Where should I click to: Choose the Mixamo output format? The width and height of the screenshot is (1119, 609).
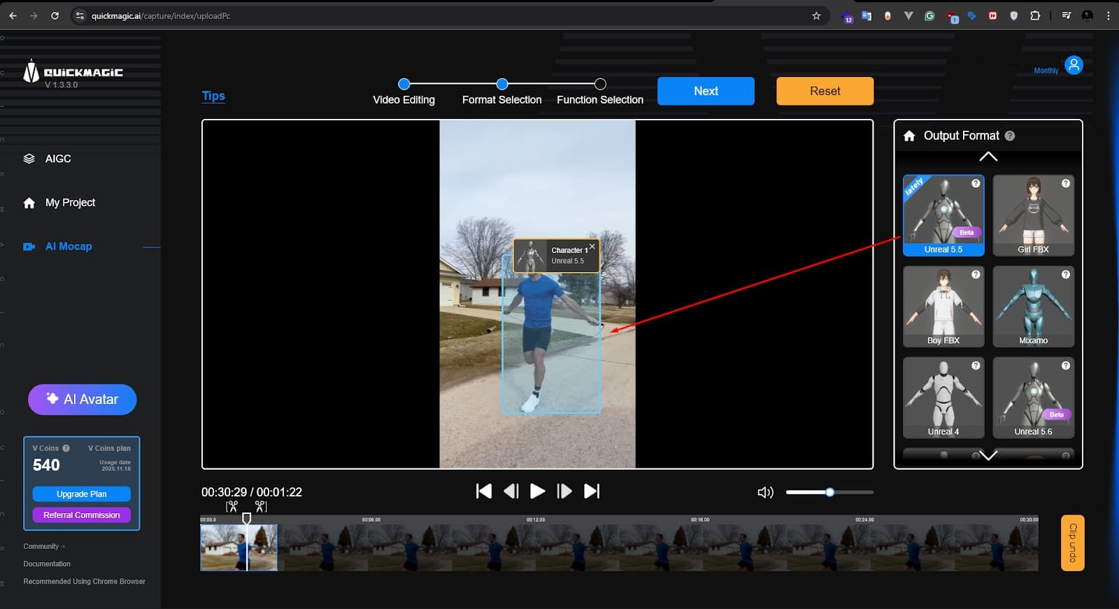1033,306
